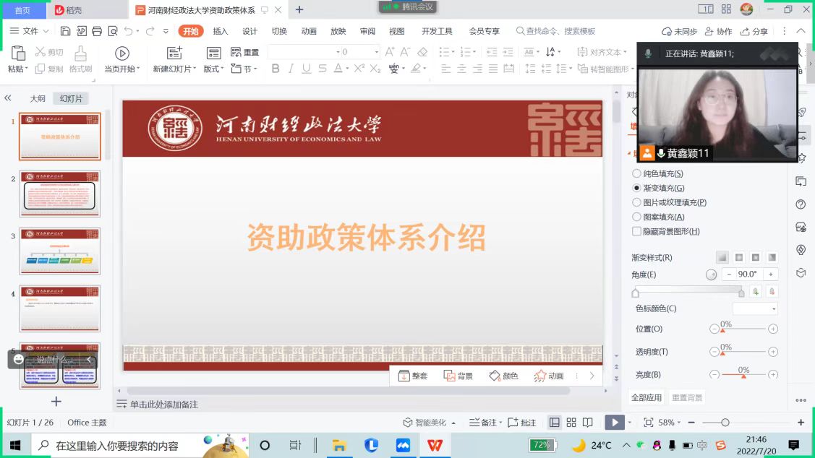Switch to slide sorter view in status bar
Screen dimensions: 815x458
click(571, 423)
